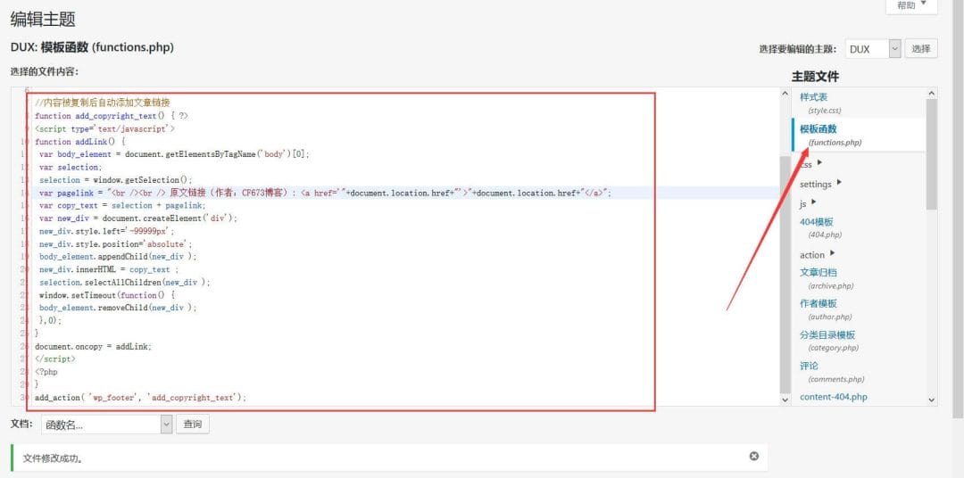Open 404模板 404.php file
Image resolution: width=964 pixels, height=478 pixels.
(x=816, y=221)
